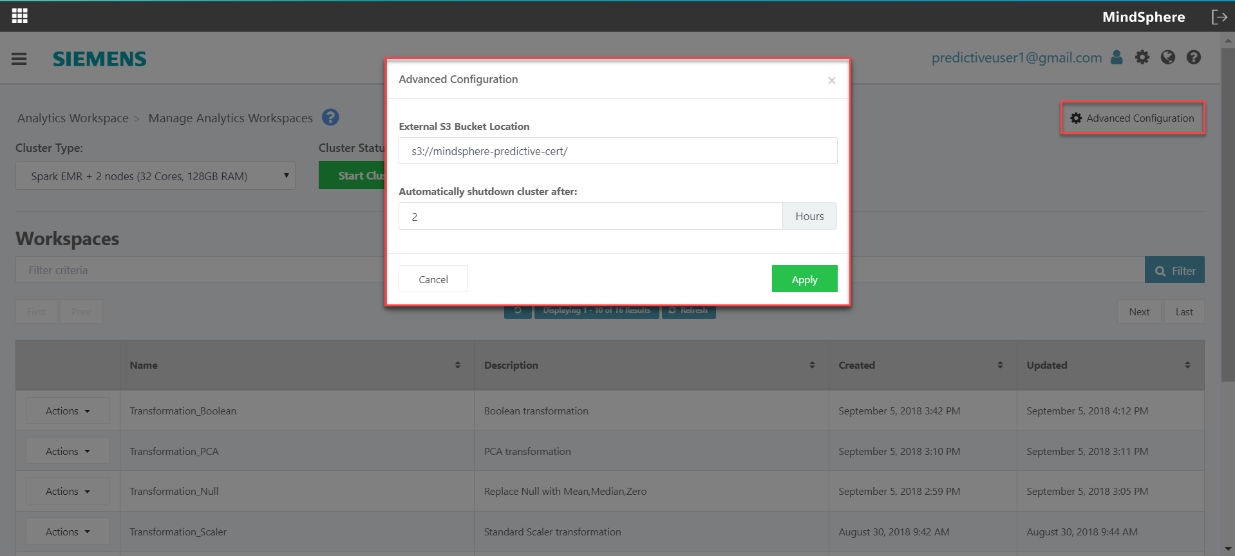This screenshot has height=556, width=1235.
Task: Click the 'Displaying 1 - 10 of 16 Results' label
Action: (x=596, y=311)
